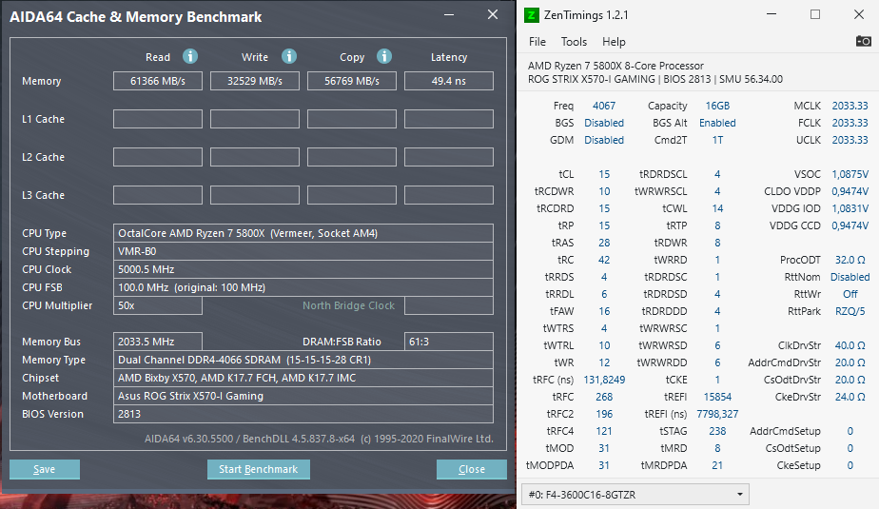Click the CkeDrvStr value 24.0 Ω
Viewport: 879px width, 509px height.
[x=850, y=397]
